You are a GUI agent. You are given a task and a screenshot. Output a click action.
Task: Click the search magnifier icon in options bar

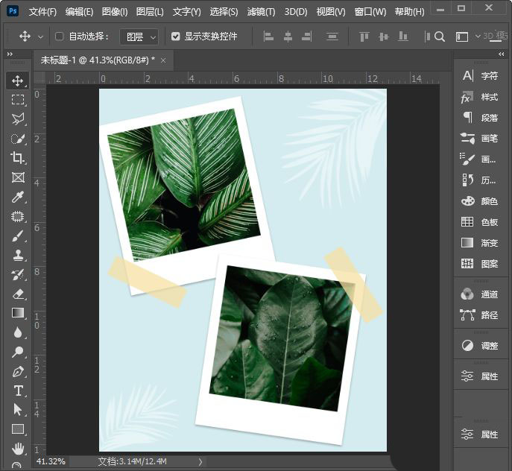point(440,37)
